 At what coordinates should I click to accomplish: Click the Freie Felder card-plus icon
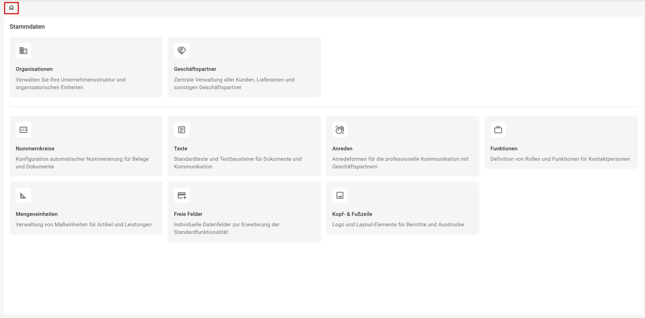pos(182,195)
